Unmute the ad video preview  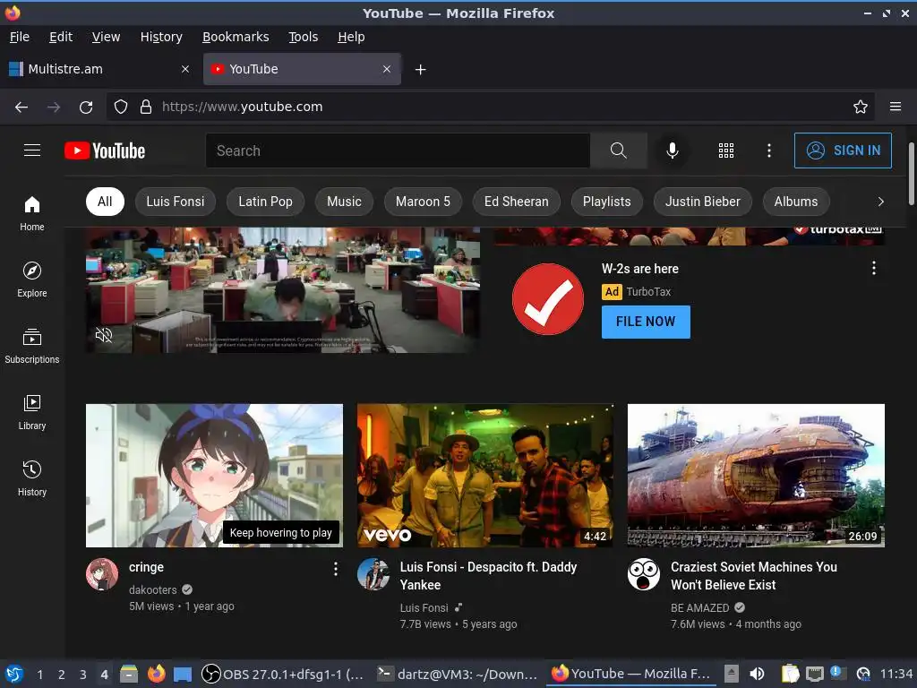104,335
